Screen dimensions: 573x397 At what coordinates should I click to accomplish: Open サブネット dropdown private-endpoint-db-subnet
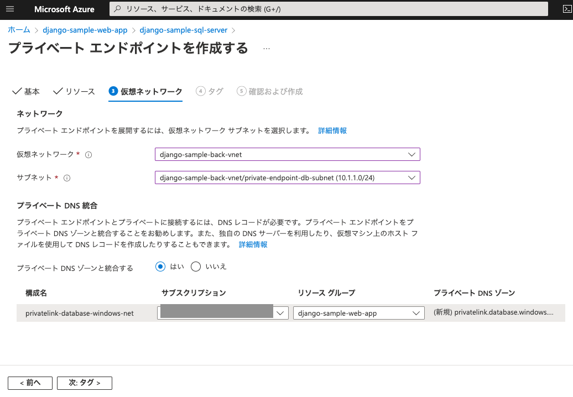(x=287, y=178)
